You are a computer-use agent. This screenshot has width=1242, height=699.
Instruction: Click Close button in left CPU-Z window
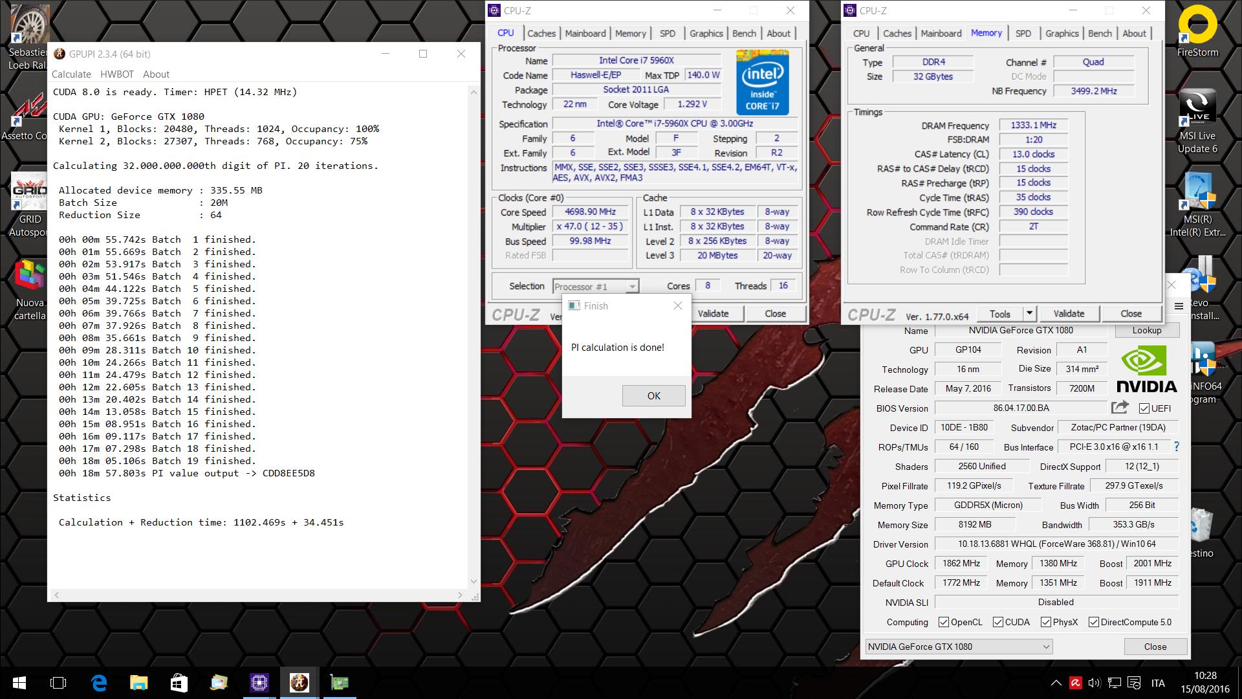[x=775, y=313]
